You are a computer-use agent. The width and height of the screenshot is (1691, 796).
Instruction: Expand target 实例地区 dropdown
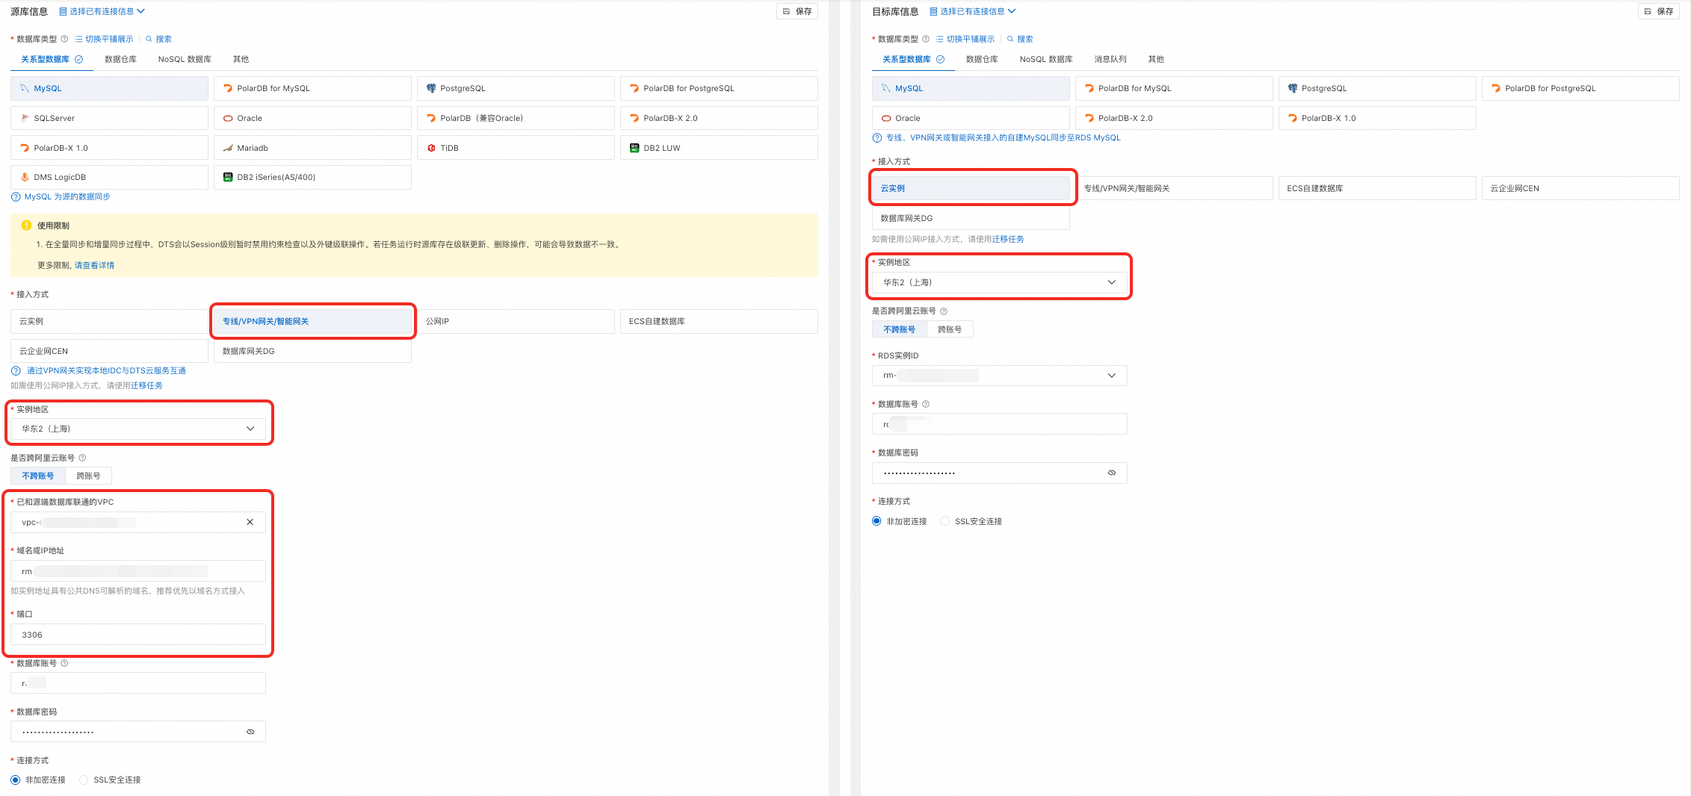[999, 282]
